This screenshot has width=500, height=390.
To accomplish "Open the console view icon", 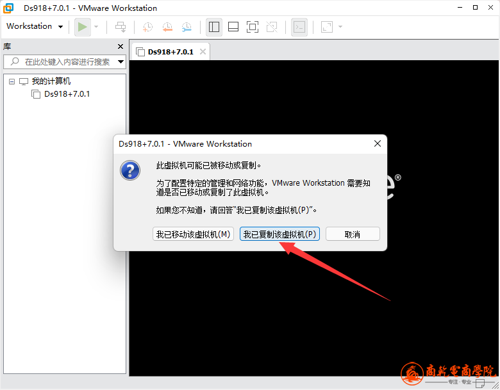I will pos(299,27).
